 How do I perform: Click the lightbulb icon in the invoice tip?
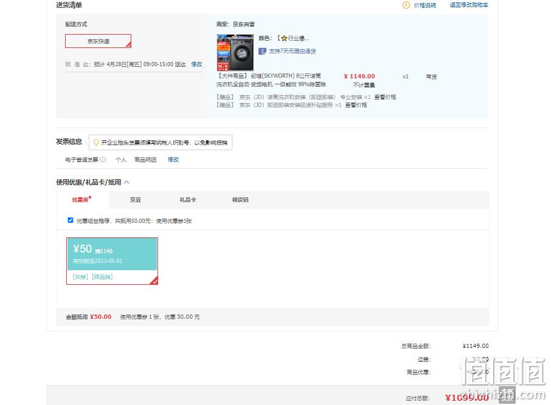(96, 143)
